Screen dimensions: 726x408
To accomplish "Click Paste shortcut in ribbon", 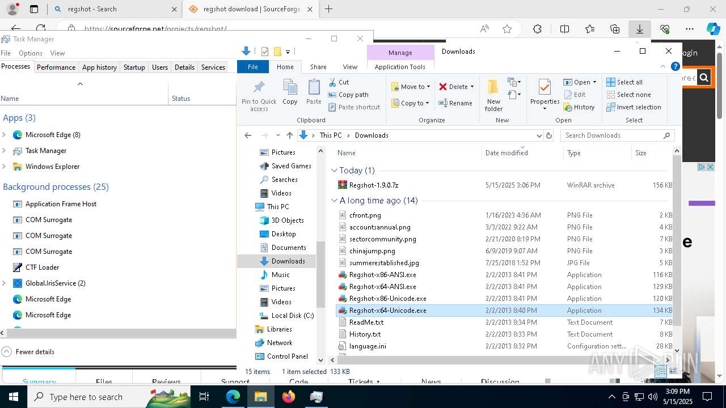I will point(354,107).
